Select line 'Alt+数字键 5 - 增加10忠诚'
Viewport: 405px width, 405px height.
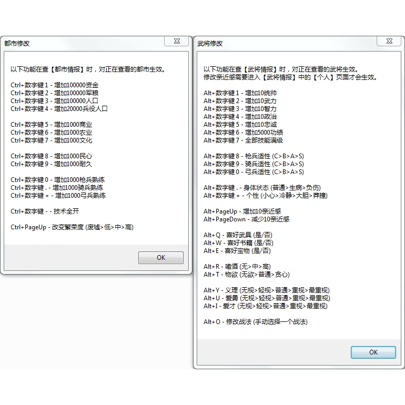(x=240, y=125)
